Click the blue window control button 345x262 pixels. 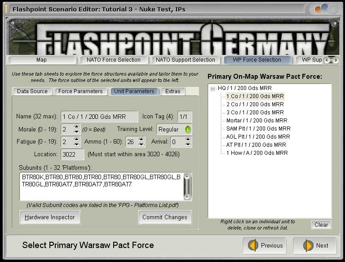coord(325,8)
